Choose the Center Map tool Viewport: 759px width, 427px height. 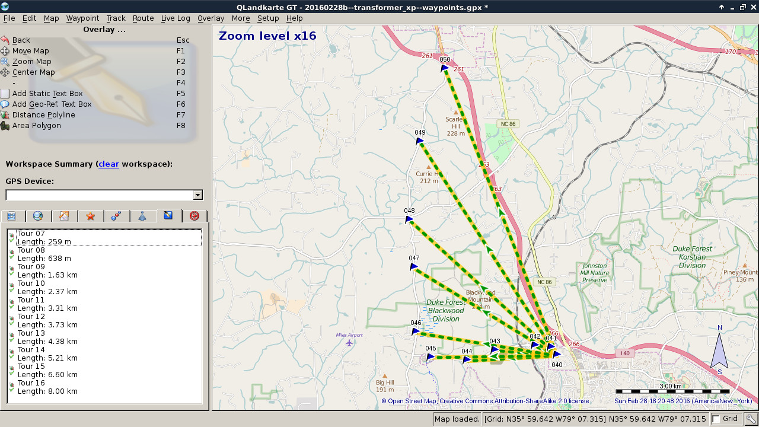click(x=33, y=72)
